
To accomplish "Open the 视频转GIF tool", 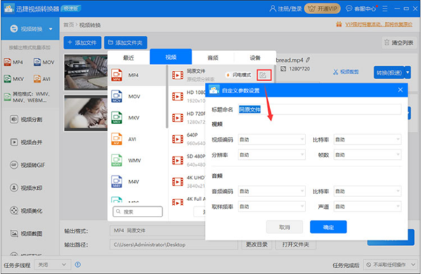I will click(x=27, y=165).
